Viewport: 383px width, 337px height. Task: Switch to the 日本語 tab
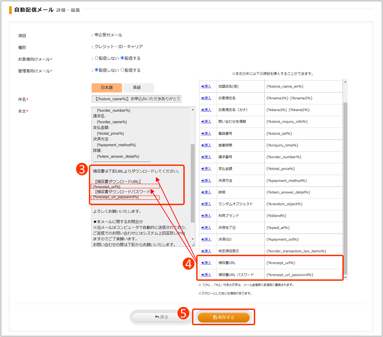click(x=107, y=88)
